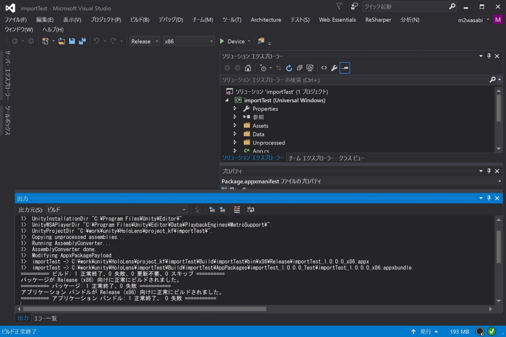Open the デバッグ(D) menu

(170, 20)
